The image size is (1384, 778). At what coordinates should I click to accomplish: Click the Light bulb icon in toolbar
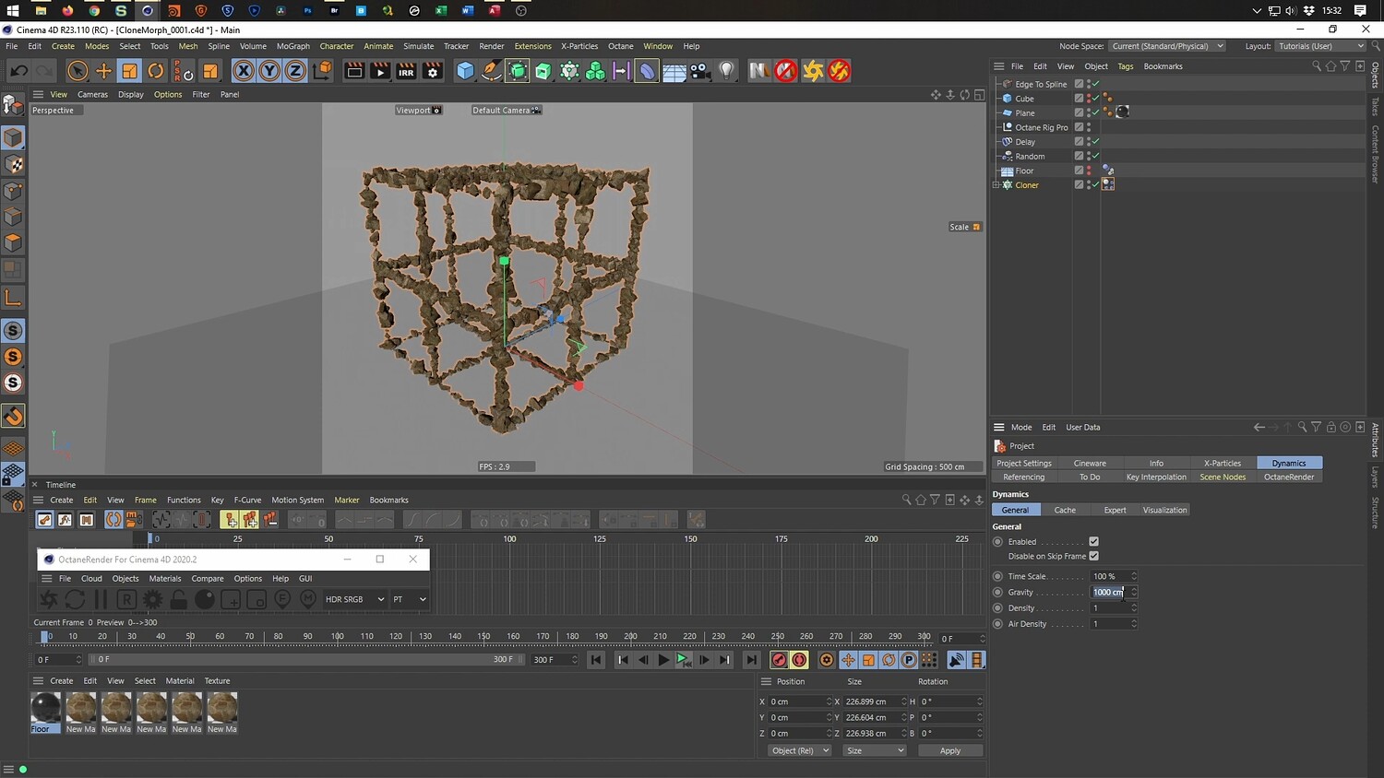(x=727, y=71)
